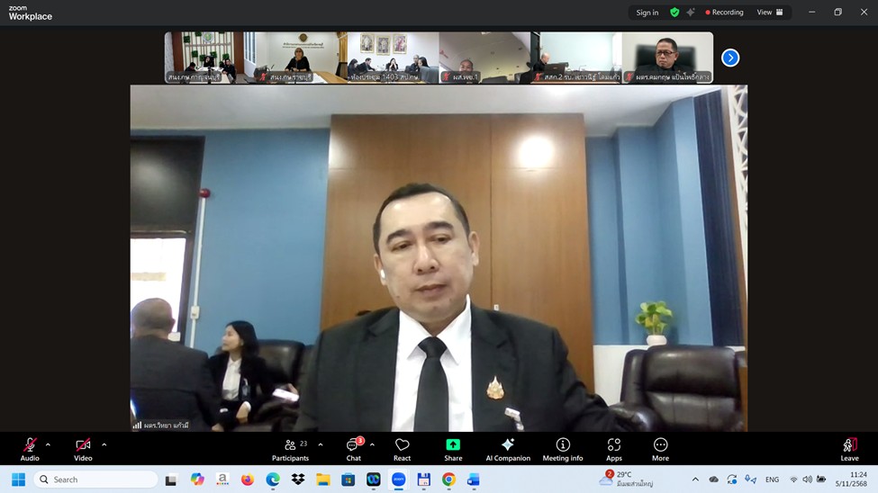878x493 pixels.
Task: Click the green Share screen icon
Action: [x=453, y=445]
